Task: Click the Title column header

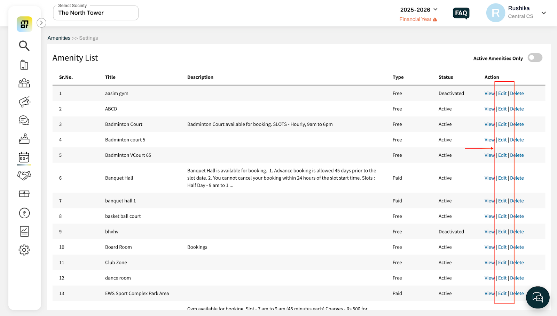Action: pos(110,77)
